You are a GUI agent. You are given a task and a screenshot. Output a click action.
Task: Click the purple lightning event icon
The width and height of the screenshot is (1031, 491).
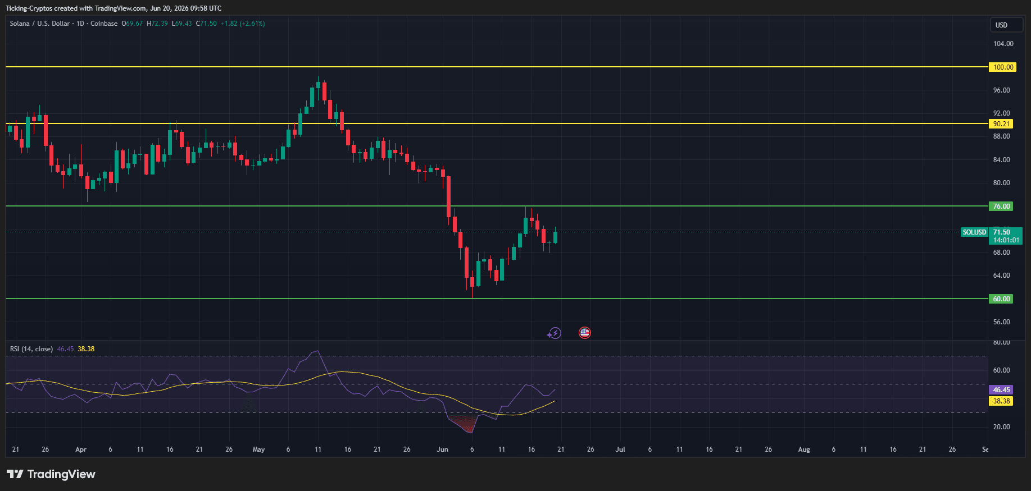click(x=554, y=333)
